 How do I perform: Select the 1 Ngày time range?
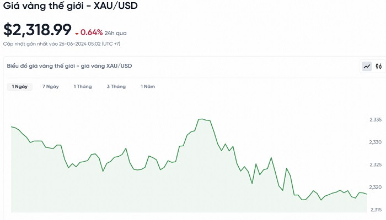coord(20,86)
